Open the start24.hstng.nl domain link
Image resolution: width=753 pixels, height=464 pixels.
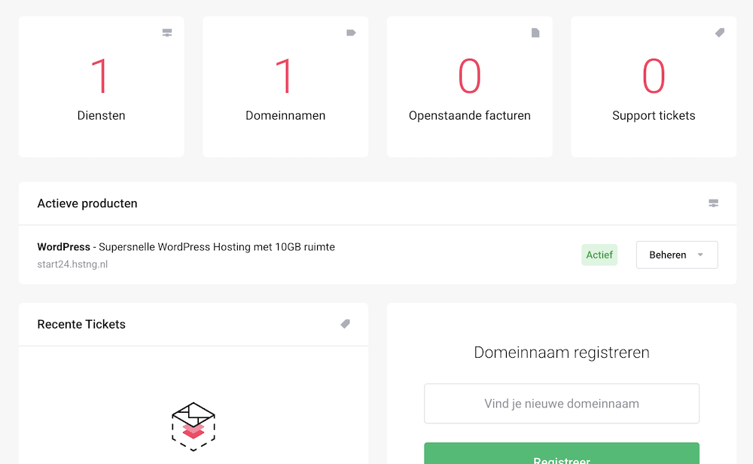(72, 264)
